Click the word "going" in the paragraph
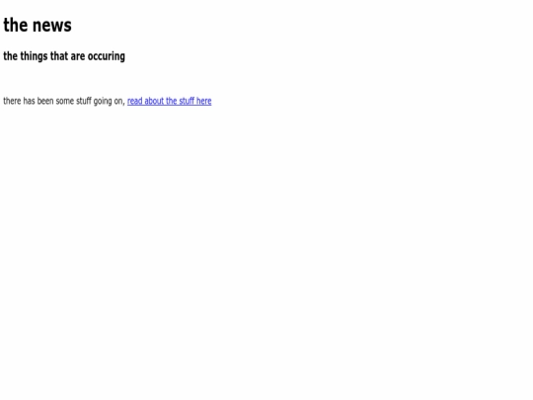Screen dimensions: 533x400 click(x=103, y=102)
